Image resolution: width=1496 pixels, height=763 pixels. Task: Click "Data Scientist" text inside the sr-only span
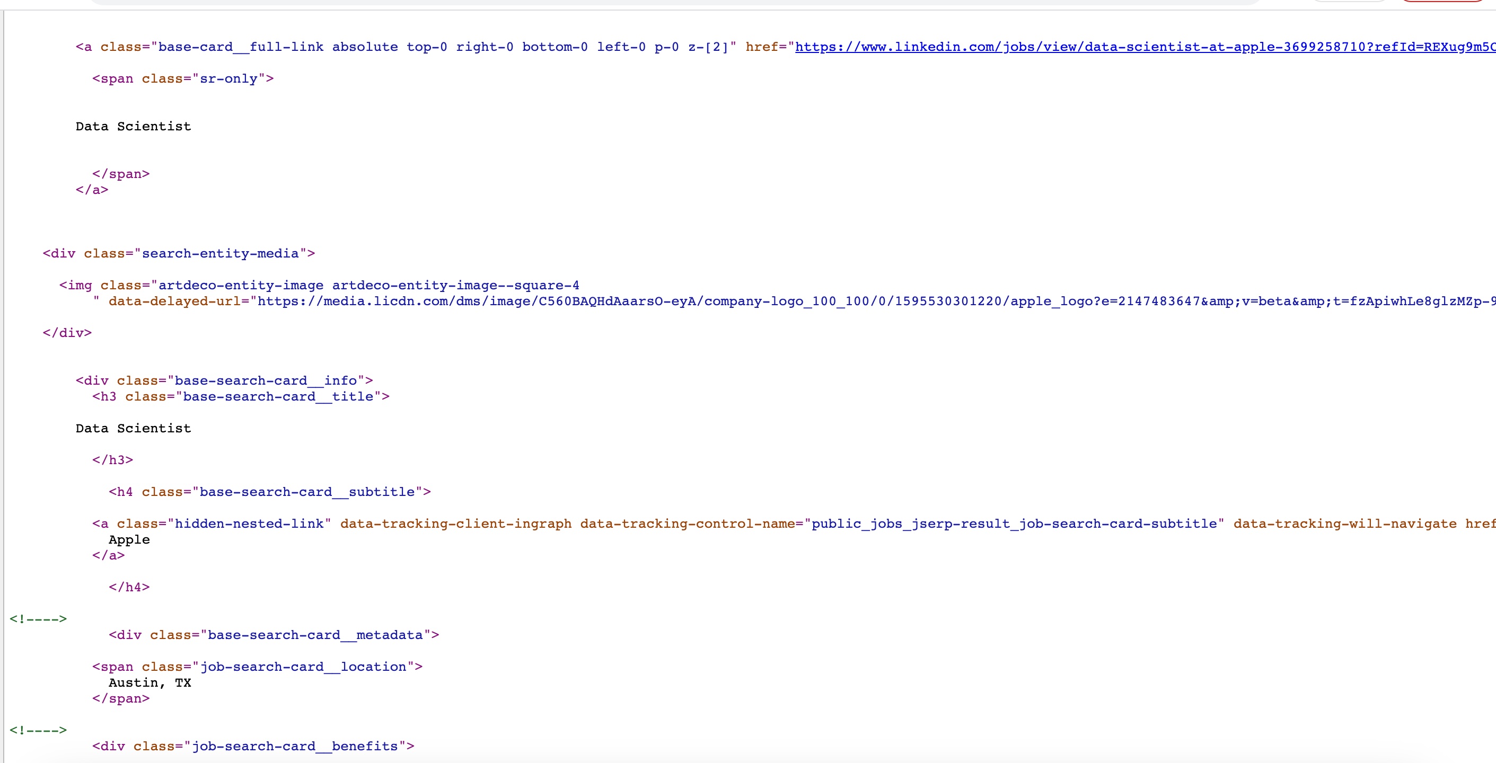tap(133, 127)
